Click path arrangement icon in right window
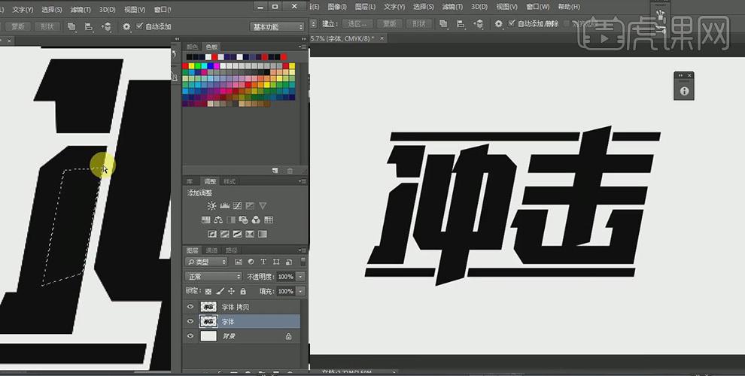The height and width of the screenshot is (376, 745). point(479,24)
